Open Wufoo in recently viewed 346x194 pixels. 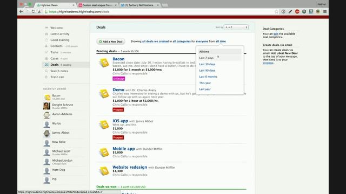[56, 123]
